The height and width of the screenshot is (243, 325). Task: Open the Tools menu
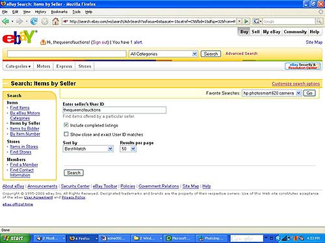tap(76, 12)
